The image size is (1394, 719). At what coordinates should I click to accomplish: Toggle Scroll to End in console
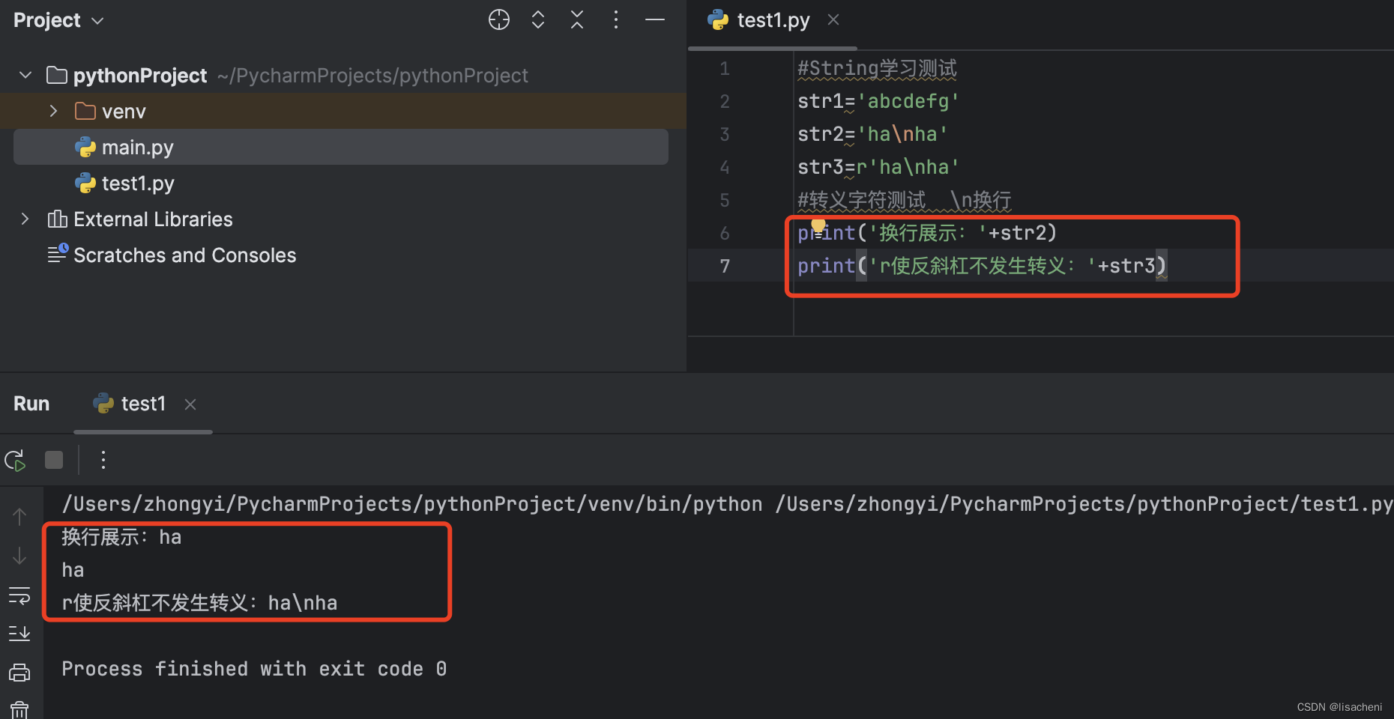coord(19,634)
